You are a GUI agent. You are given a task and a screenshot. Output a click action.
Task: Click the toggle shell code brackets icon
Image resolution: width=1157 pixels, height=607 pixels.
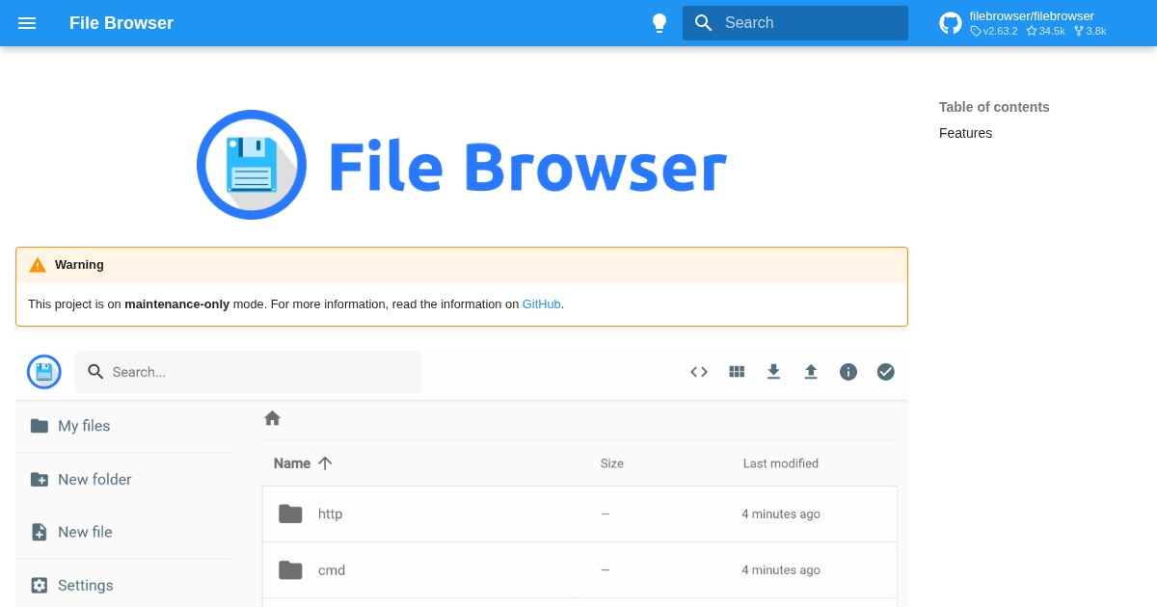click(x=699, y=372)
